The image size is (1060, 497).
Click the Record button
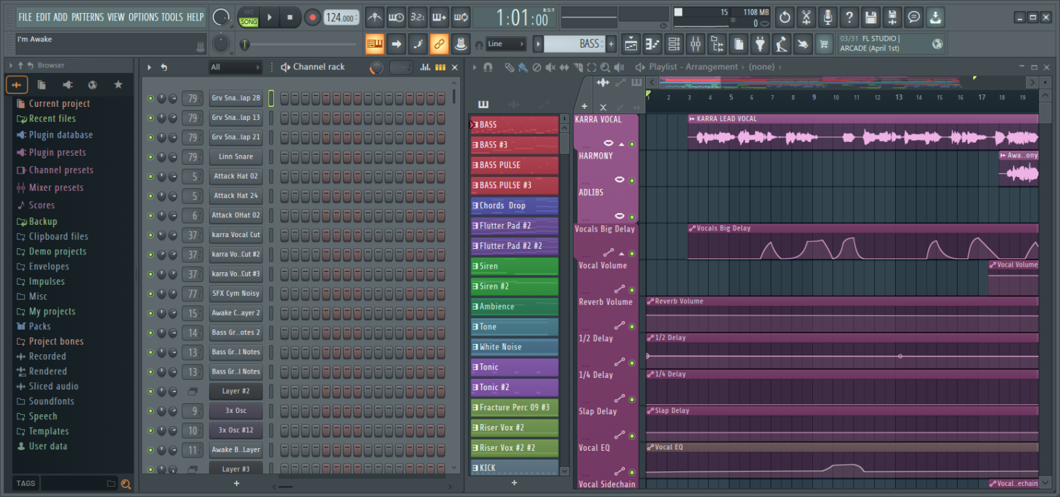tap(313, 17)
